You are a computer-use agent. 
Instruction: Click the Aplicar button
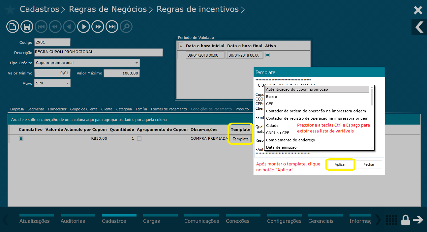340,164
